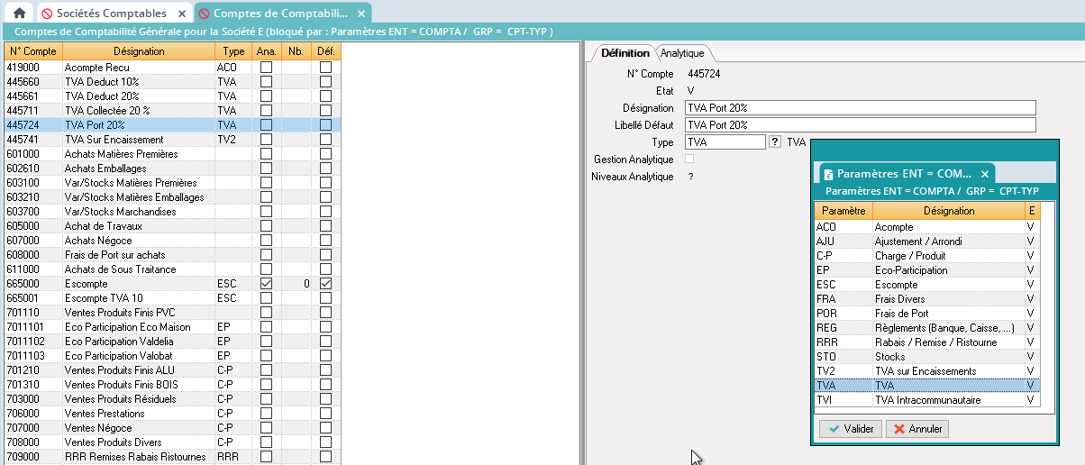Screen dimensions: 1085x465
Task: Click the blocked icon on Comptes de Comptabilité tab
Action: (204, 14)
